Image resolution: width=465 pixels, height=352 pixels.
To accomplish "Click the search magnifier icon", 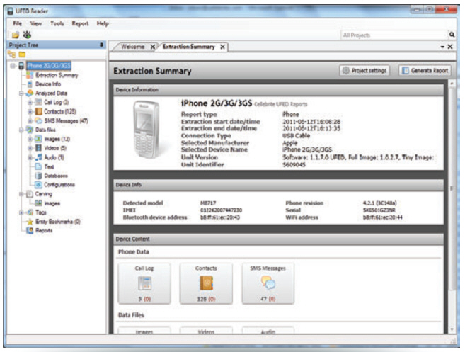I will (x=452, y=35).
